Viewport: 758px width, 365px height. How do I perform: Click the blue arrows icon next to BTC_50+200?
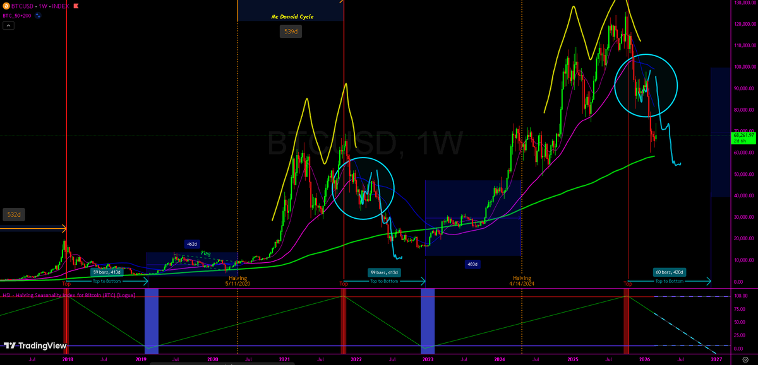click(39, 14)
